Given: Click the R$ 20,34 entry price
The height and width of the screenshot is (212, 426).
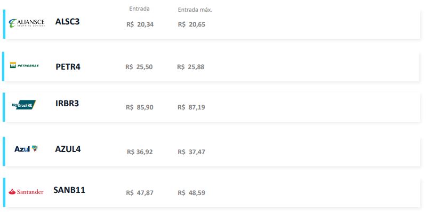Looking at the screenshot, I should [140, 24].
